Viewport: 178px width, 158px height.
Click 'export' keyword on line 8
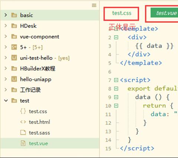[x=139, y=89]
